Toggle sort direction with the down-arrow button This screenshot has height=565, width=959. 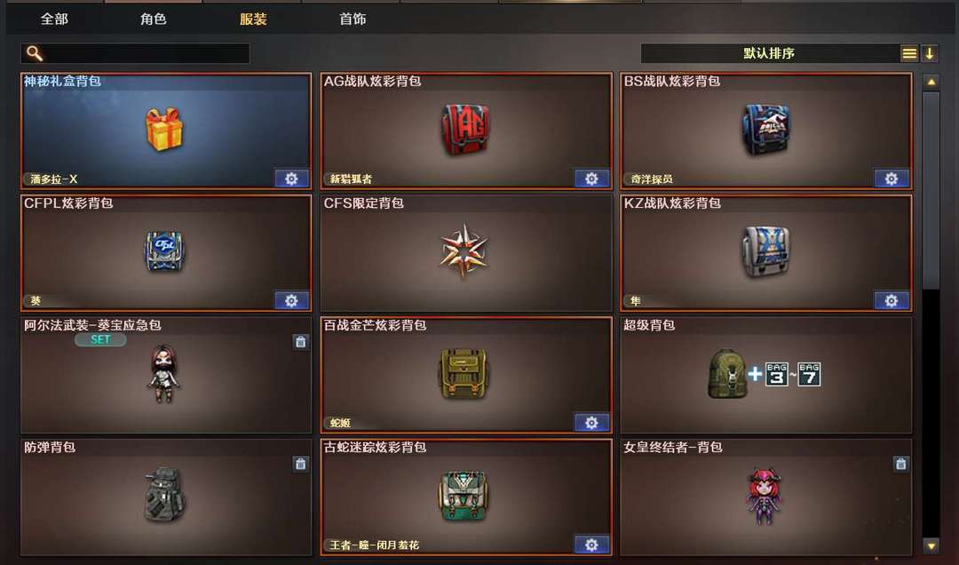coord(930,53)
